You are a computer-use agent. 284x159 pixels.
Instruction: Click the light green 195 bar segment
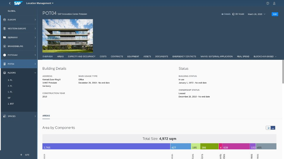coord(196,146)
